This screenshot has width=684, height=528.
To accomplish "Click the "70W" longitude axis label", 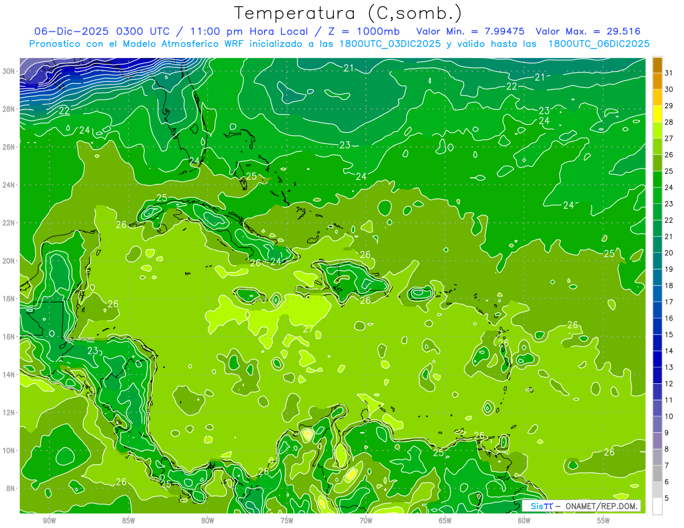I will [x=366, y=521].
